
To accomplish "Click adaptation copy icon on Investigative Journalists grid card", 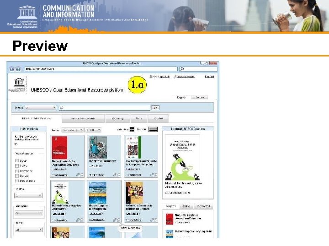I will pyautogui.click(x=81, y=220).
